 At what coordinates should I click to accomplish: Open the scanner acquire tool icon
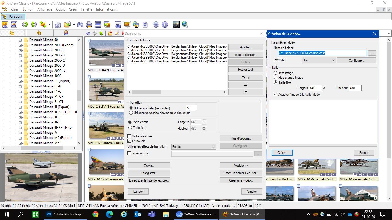[x=98, y=25]
